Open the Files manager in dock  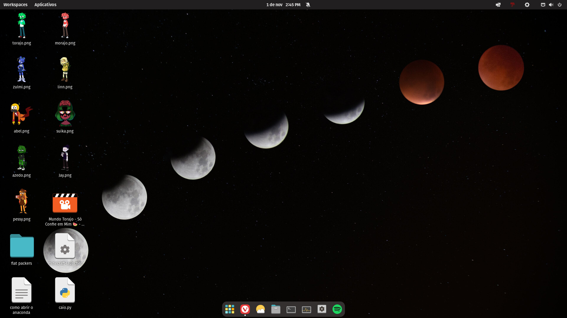pos(276,309)
